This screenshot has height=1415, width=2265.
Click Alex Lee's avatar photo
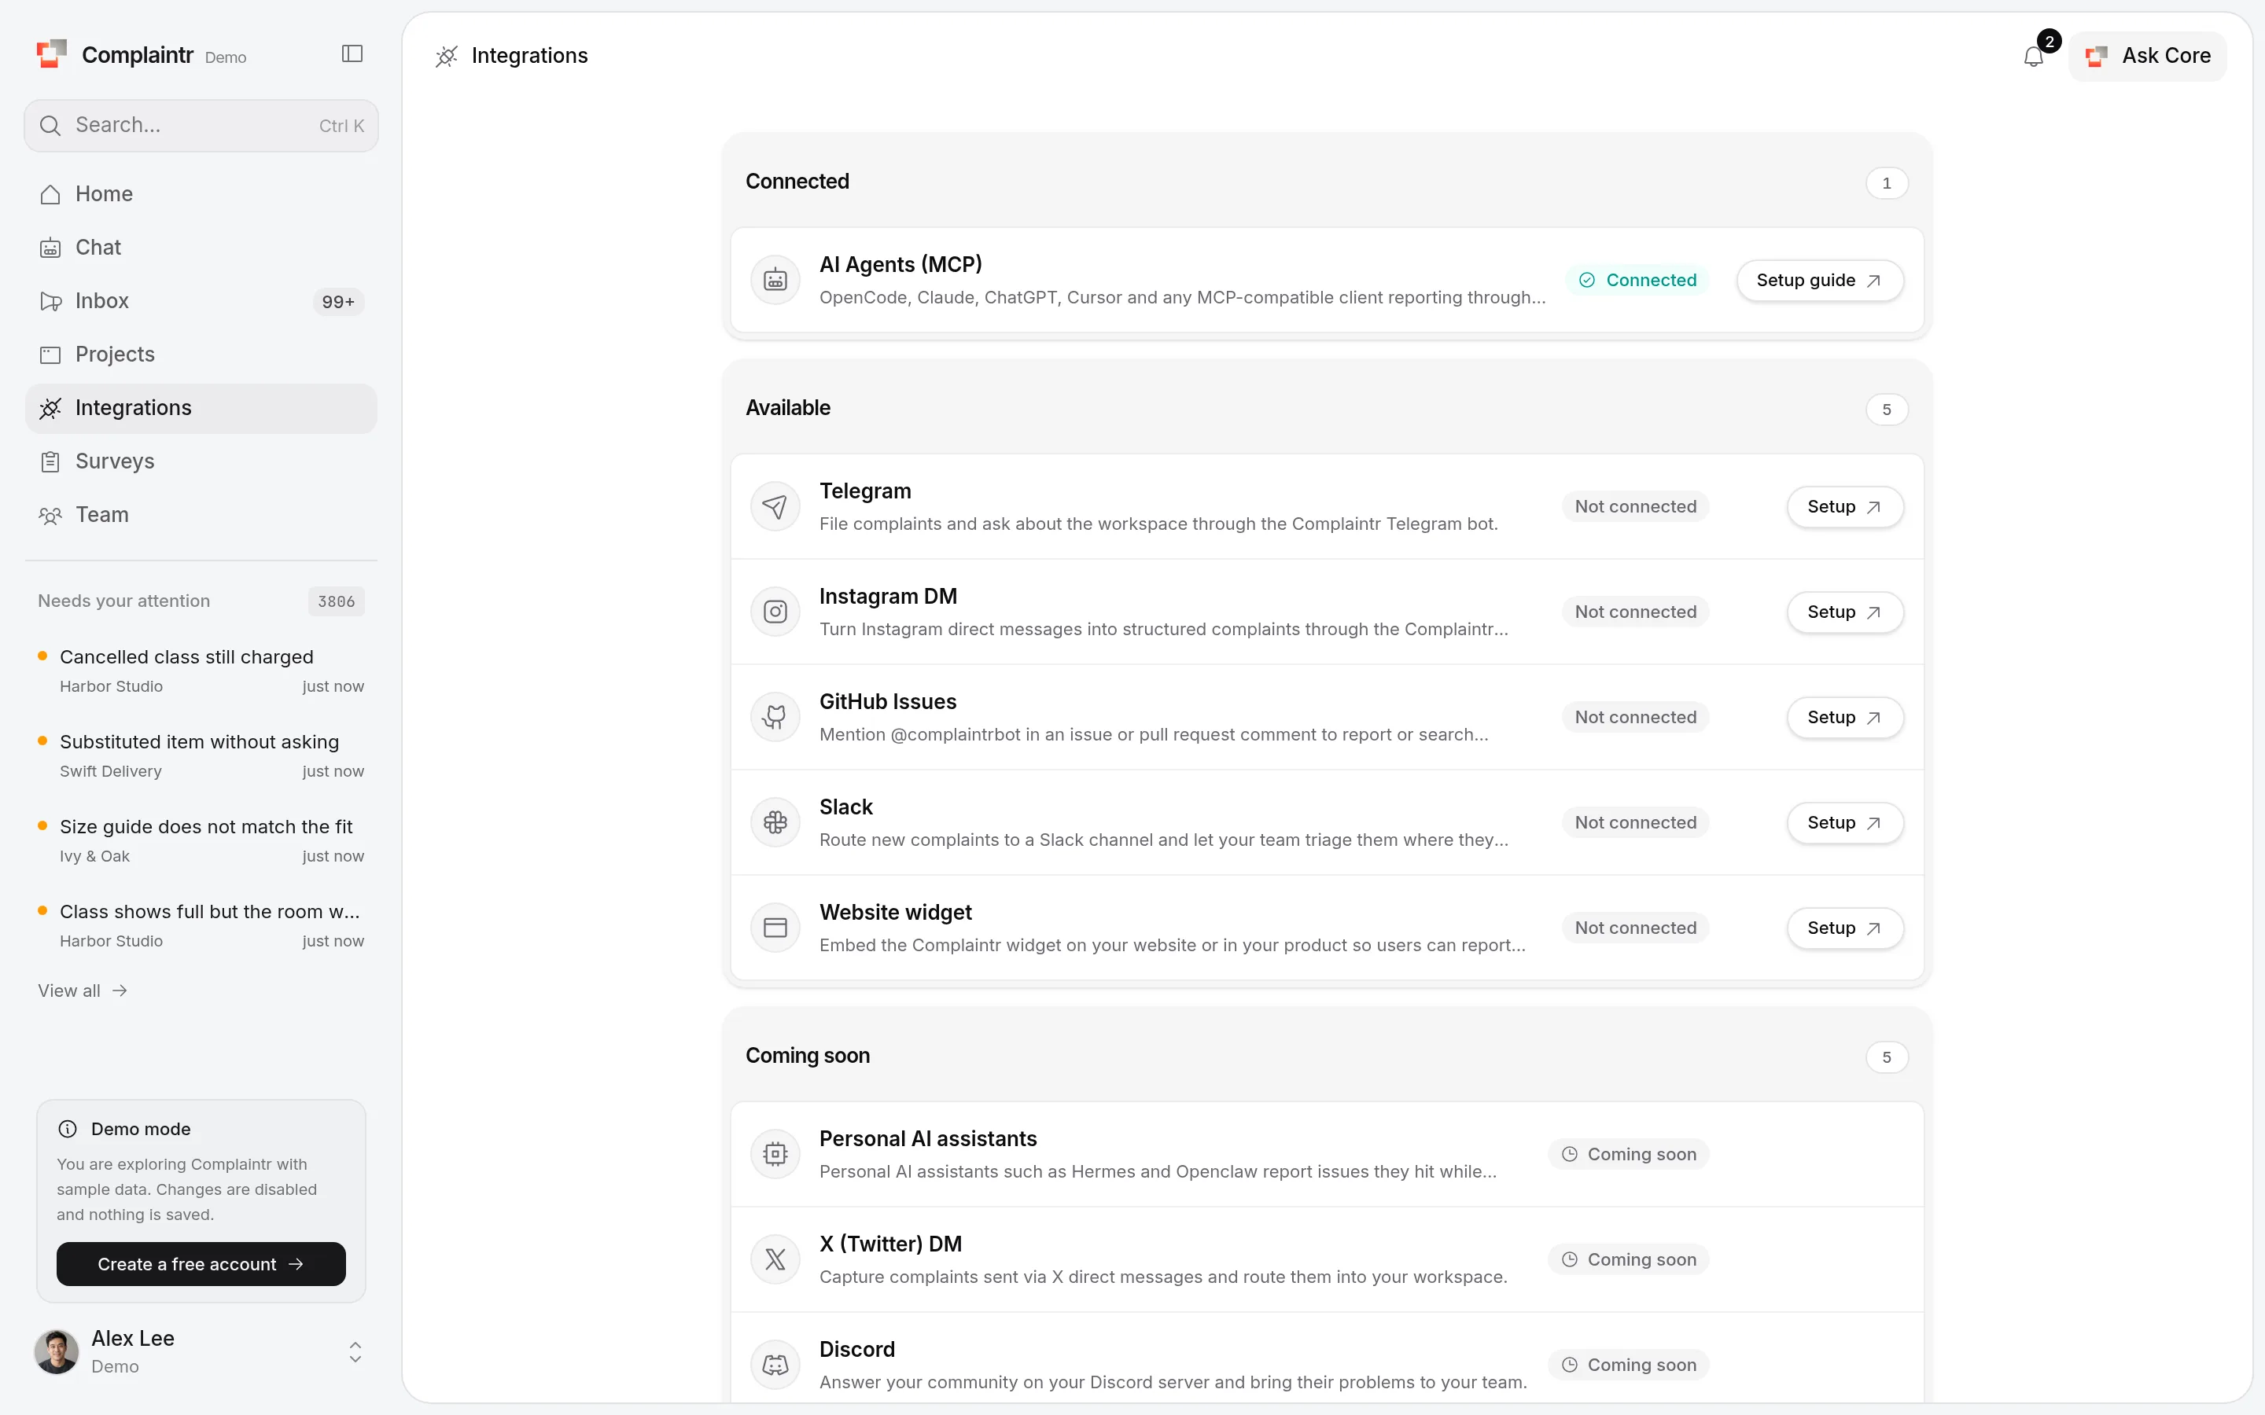click(x=56, y=1351)
